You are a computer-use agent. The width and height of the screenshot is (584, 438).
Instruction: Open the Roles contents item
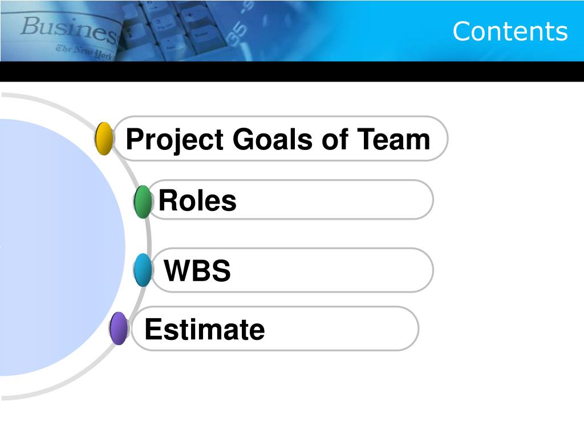[x=290, y=200]
